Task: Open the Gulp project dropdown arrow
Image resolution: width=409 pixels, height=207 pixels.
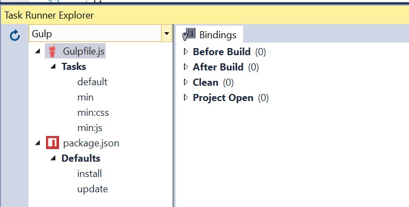Action: pos(166,33)
